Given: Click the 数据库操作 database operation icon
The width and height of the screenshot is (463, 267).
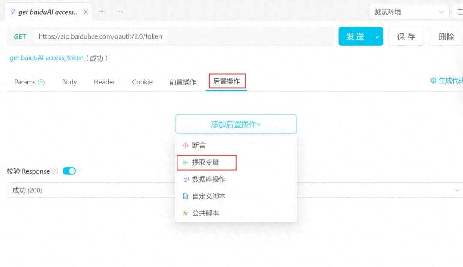Looking at the screenshot, I should [x=185, y=179].
